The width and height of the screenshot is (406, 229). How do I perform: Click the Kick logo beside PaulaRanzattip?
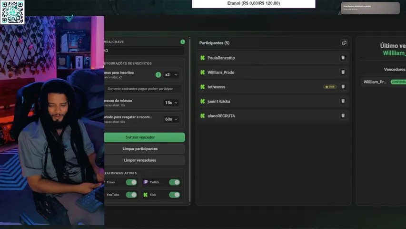[x=202, y=58]
